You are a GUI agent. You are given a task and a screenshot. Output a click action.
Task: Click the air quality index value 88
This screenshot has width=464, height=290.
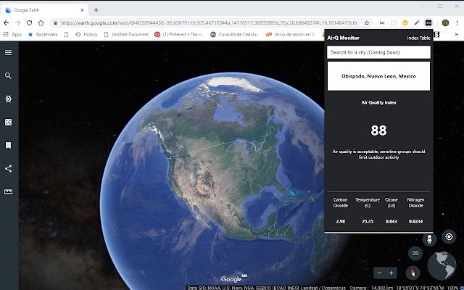tap(378, 130)
